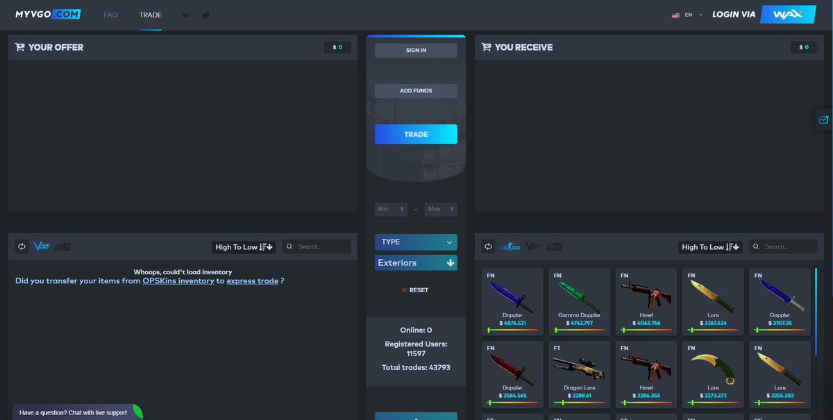Change sorting with the High To Low dropdown
The image size is (833, 420).
tap(243, 246)
